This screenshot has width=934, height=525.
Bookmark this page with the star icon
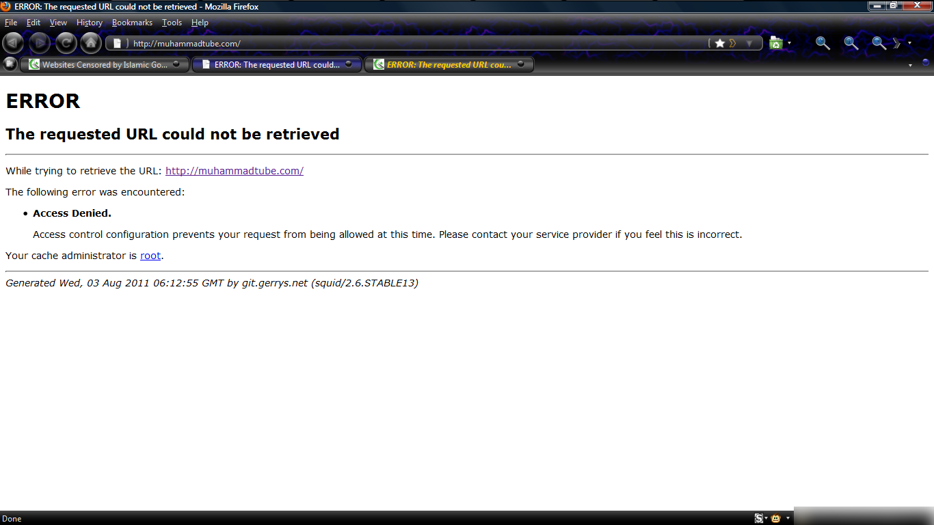click(x=719, y=43)
